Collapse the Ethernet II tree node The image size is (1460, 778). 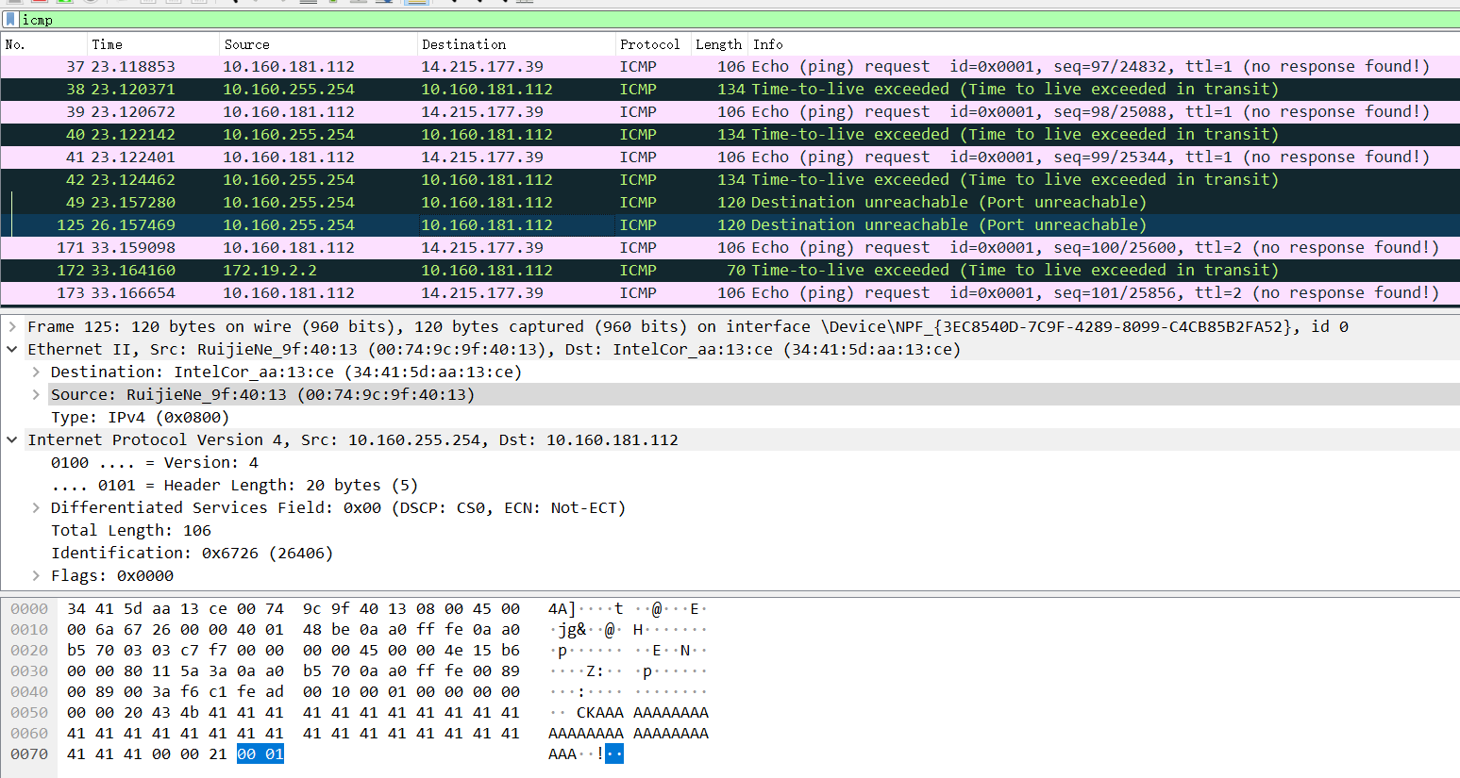click(x=12, y=349)
